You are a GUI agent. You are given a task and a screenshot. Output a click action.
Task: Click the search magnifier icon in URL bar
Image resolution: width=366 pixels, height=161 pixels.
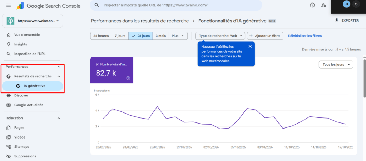pos(97,5)
